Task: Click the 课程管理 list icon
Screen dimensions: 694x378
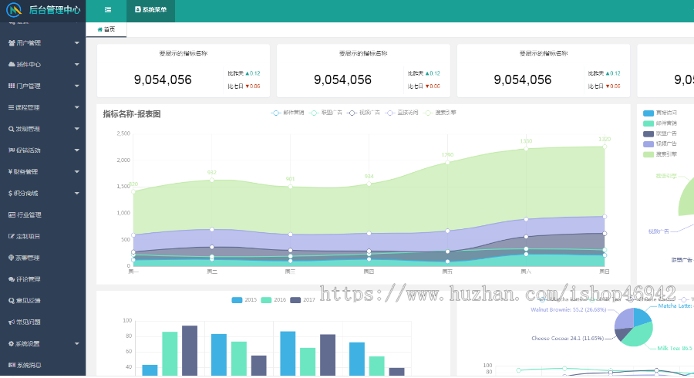Action: [x=12, y=107]
